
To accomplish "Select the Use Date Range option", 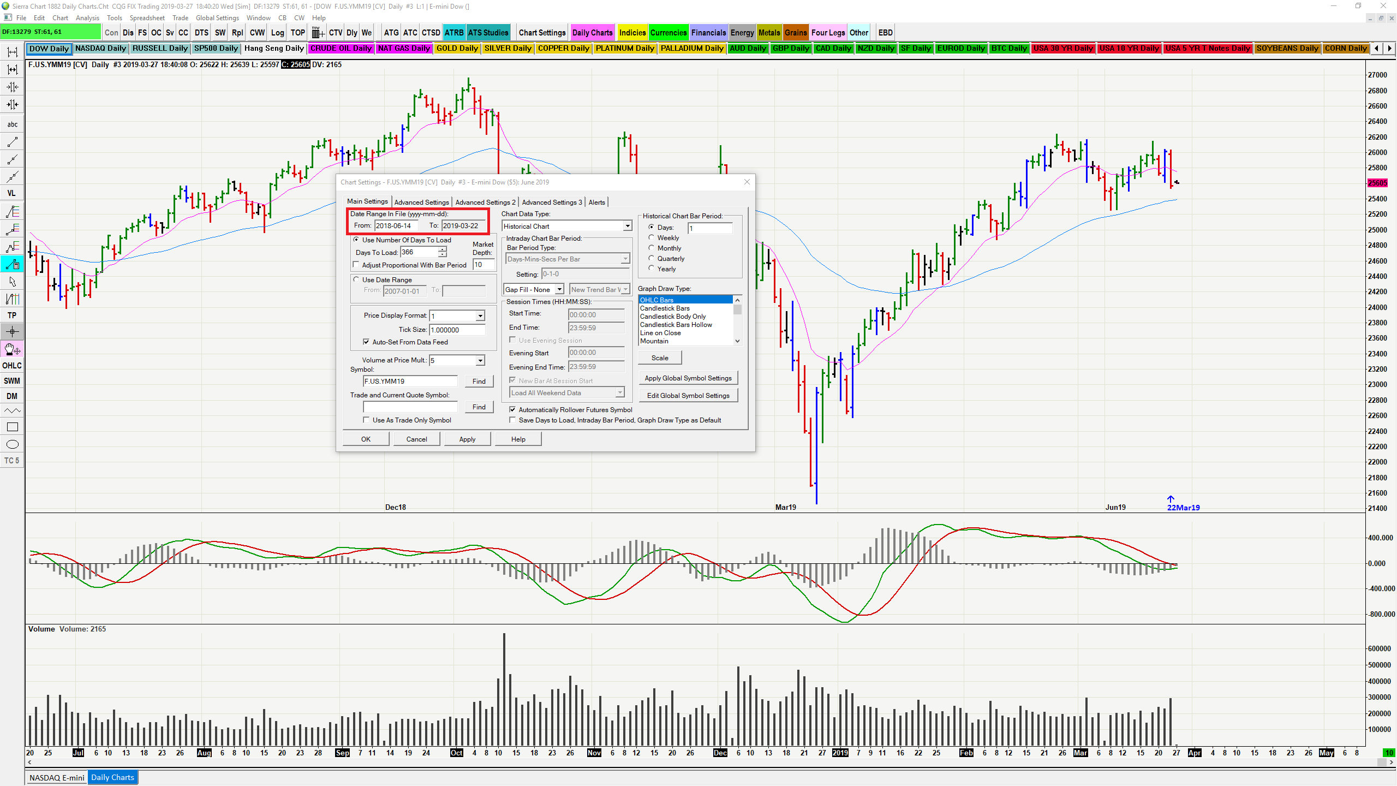I will point(356,279).
